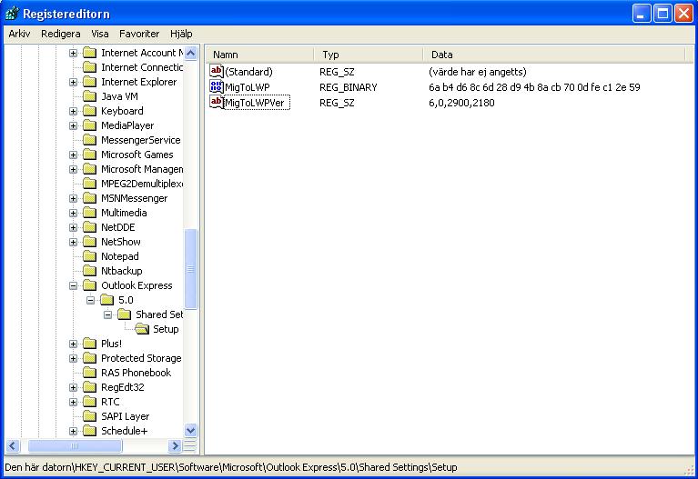
Task: Select the Internet Connection key label
Action: click(x=142, y=67)
